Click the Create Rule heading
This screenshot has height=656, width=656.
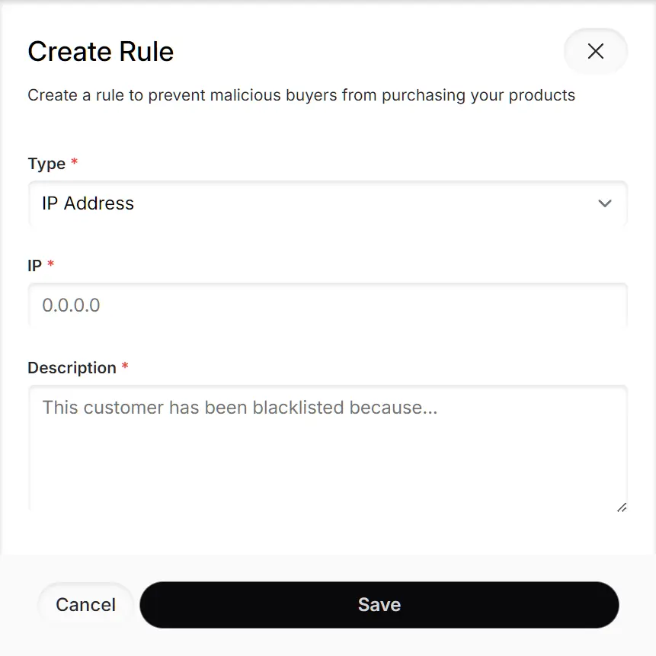pos(101,52)
